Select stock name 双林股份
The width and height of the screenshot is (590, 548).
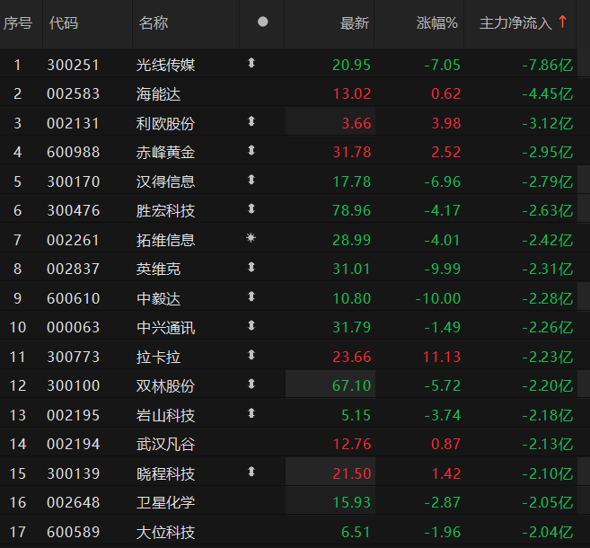pos(165,385)
